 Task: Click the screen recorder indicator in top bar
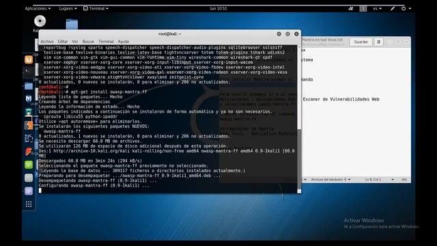[x=350, y=9]
